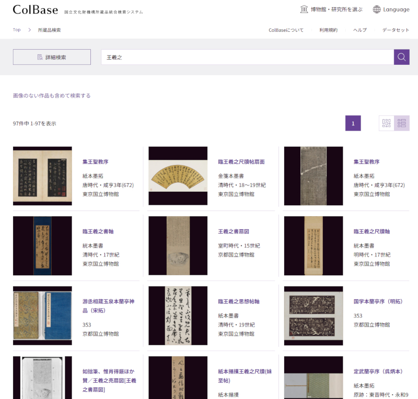
Task: Go to Top breadcrumb link
Action: (17, 30)
